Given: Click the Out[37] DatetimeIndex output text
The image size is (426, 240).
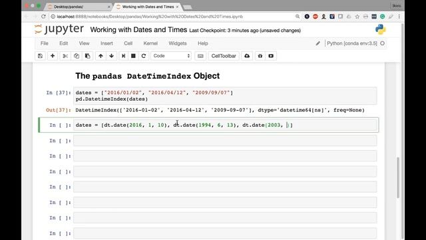Looking at the screenshot, I should click(220, 110).
